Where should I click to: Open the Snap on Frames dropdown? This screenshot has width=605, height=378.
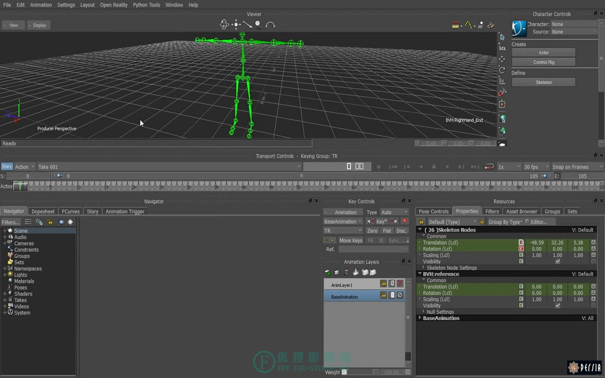578,167
